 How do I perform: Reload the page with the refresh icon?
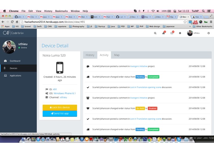12,22
